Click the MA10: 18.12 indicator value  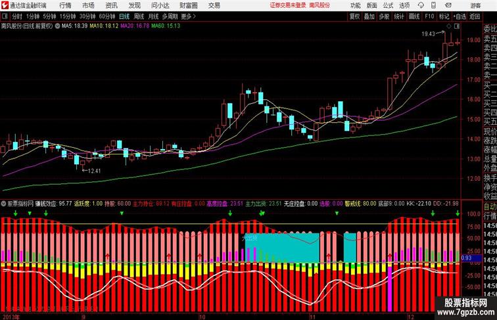point(104,26)
